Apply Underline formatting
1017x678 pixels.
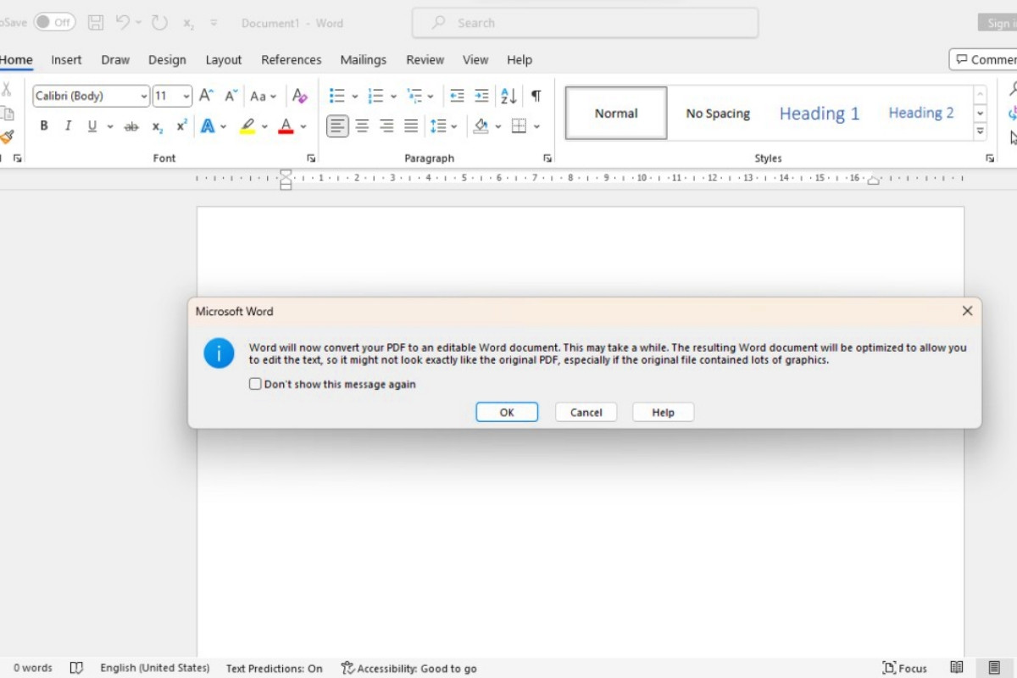[92, 126]
